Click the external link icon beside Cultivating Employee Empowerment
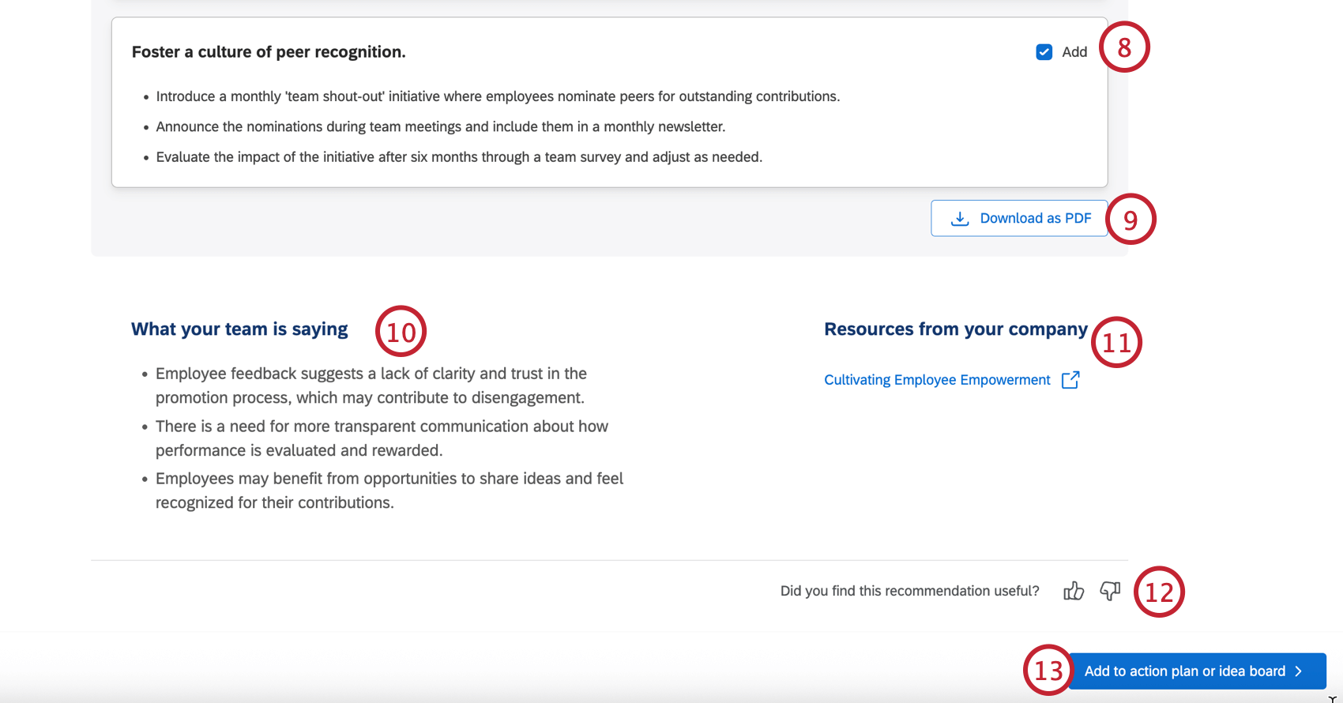The height and width of the screenshot is (703, 1343). [x=1070, y=380]
